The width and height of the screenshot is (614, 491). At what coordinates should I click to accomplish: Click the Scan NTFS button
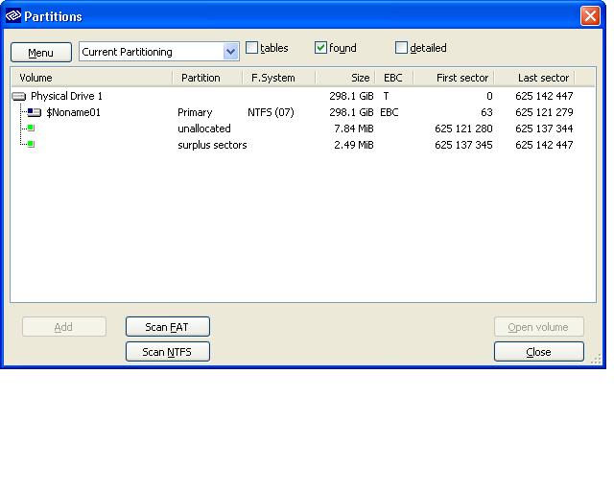tap(168, 352)
